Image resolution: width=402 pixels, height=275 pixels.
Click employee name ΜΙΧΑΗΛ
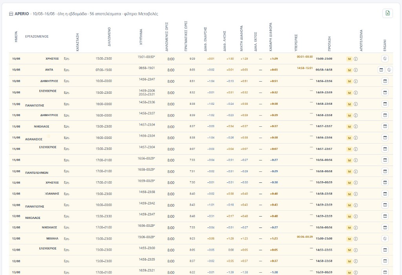pos(52,239)
